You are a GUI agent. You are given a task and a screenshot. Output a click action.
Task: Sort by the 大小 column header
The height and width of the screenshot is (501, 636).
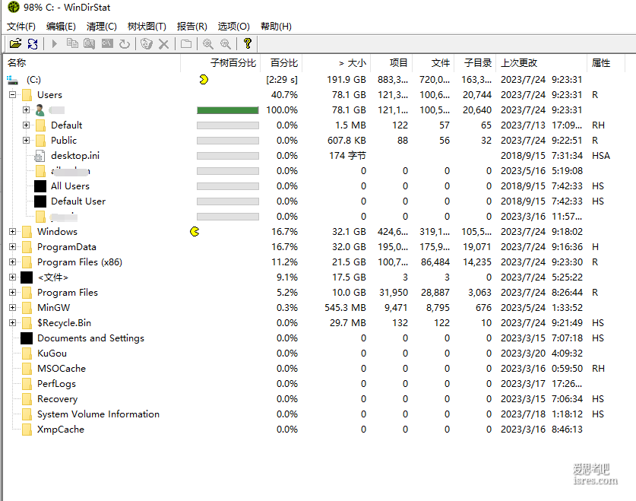coord(337,63)
